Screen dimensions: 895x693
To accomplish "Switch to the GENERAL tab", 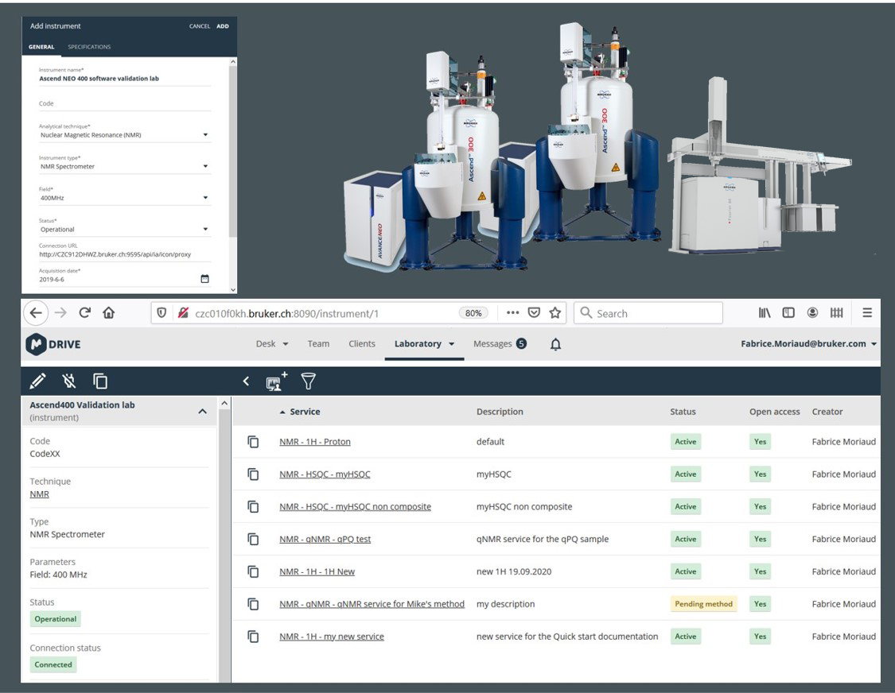I will (x=41, y=47).
